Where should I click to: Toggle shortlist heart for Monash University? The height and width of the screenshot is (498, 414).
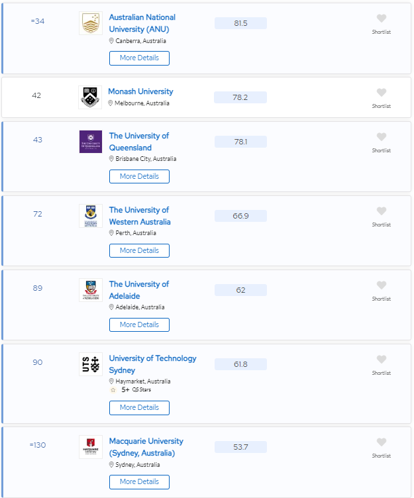[382, 93]
